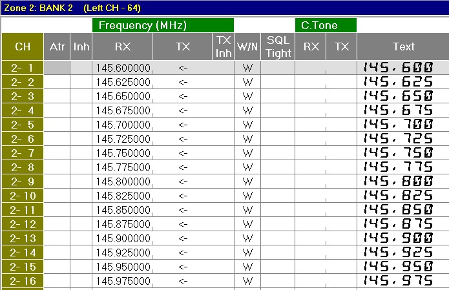Select channel row header 2- 8

(23, 167)
